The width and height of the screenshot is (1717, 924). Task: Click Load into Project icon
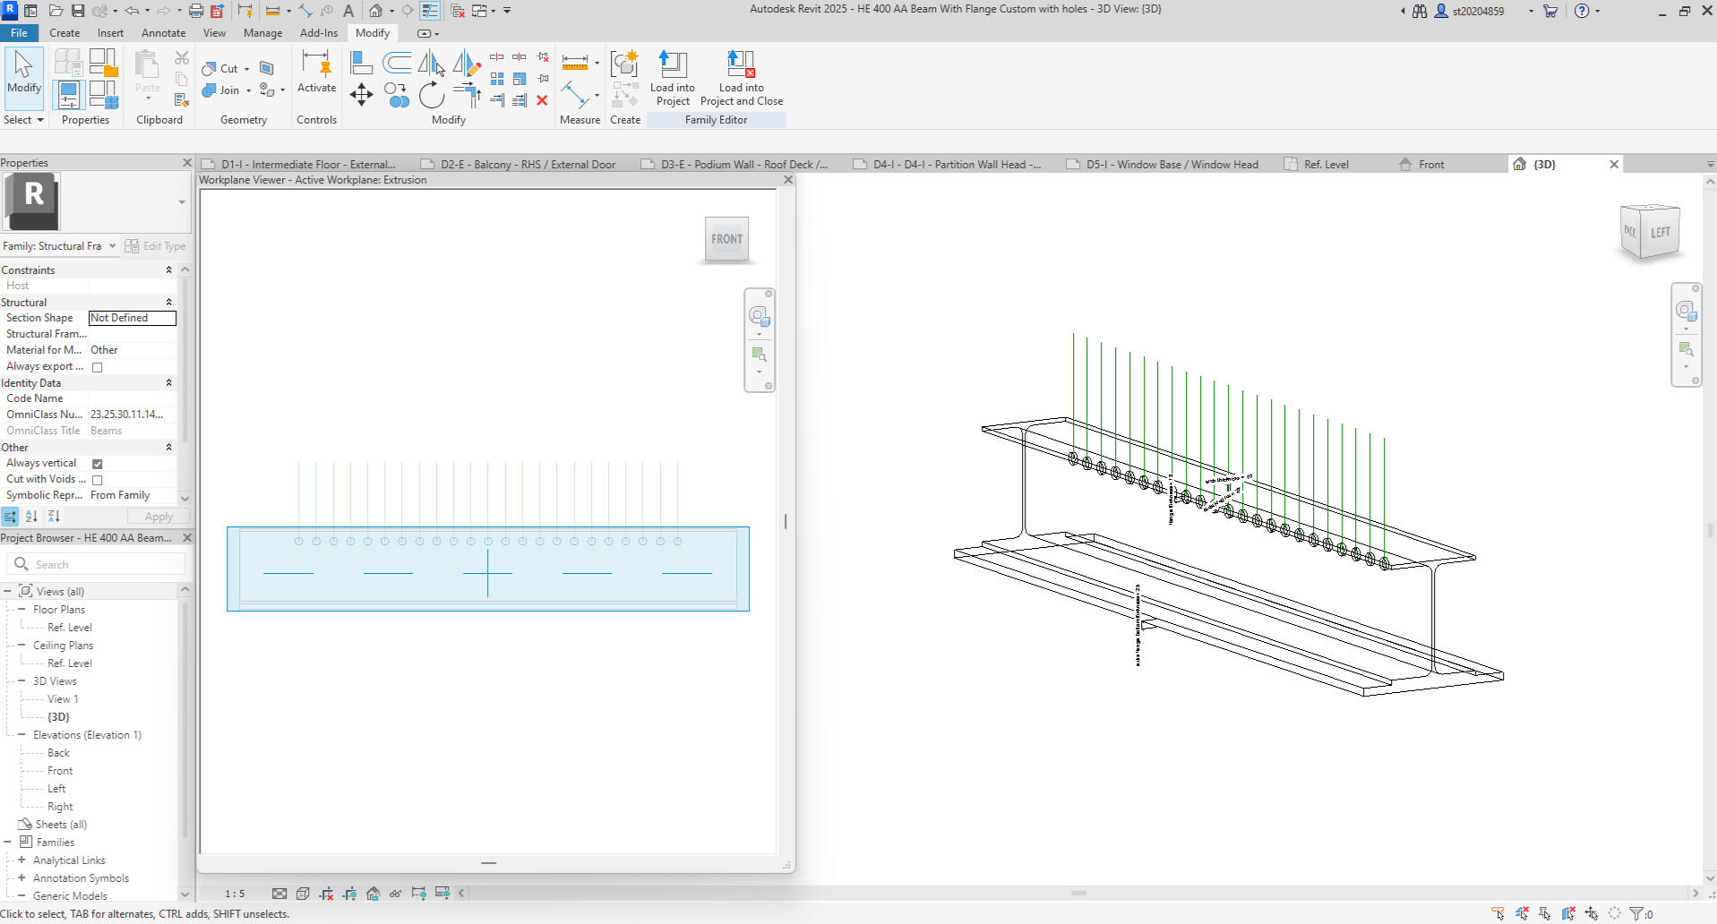[x=673, y=79]
